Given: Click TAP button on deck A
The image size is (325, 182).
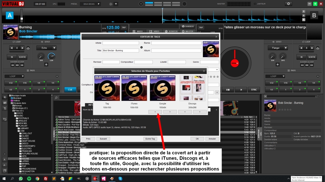Looking at the screenshot, I should coord(124,28).
